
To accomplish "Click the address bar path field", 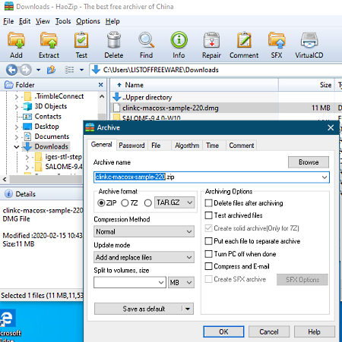I will click(215, 70).
